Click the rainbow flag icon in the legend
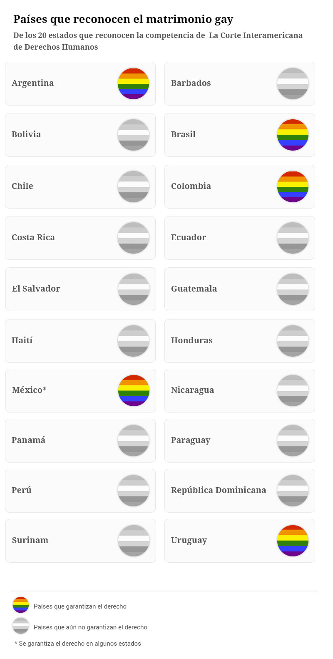The height and width of the screenshot is (659, 333). [21, 605]
